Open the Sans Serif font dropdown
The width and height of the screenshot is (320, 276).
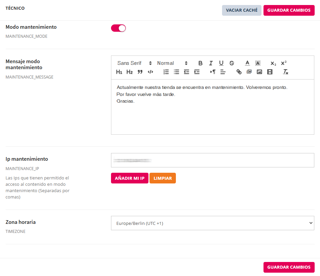134,63
